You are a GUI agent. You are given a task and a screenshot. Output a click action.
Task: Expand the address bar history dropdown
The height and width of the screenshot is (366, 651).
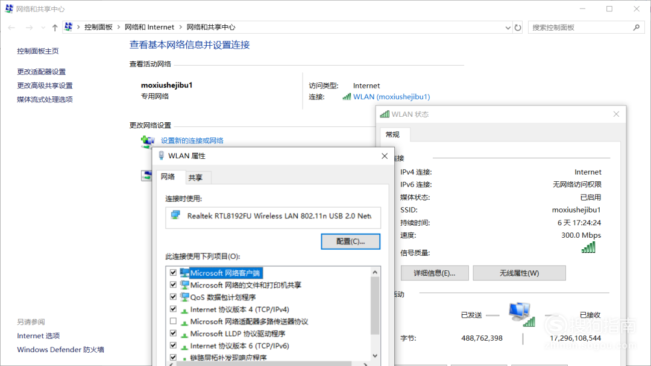click(508, 28)
